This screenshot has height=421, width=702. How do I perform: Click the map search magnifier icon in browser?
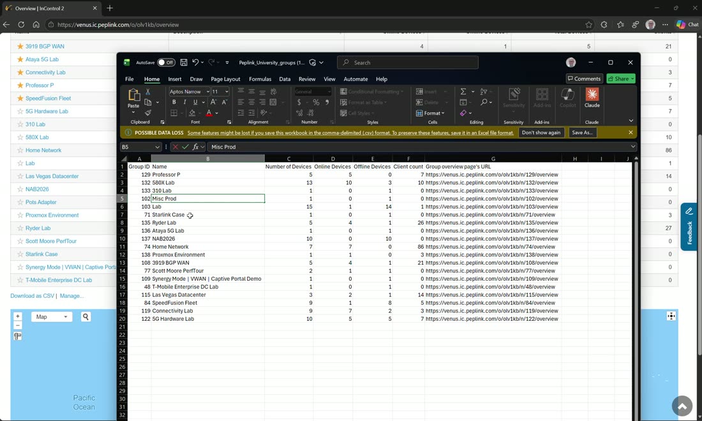point(86,317)
